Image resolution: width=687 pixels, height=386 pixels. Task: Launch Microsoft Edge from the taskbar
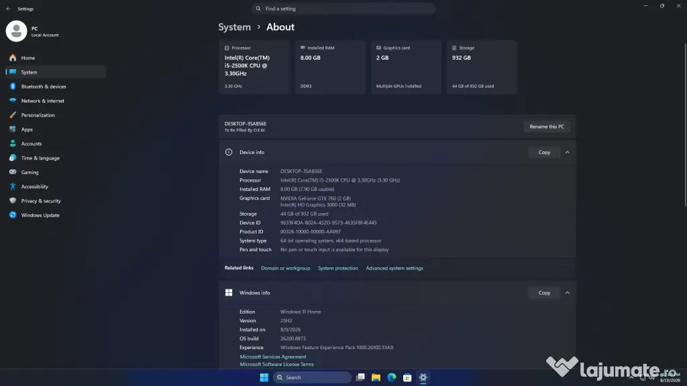(x=392, y=377)
